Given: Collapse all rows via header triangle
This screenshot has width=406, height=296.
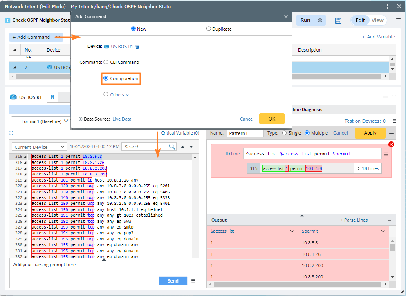Looking at the screenshot, I should tap(15, 50).
